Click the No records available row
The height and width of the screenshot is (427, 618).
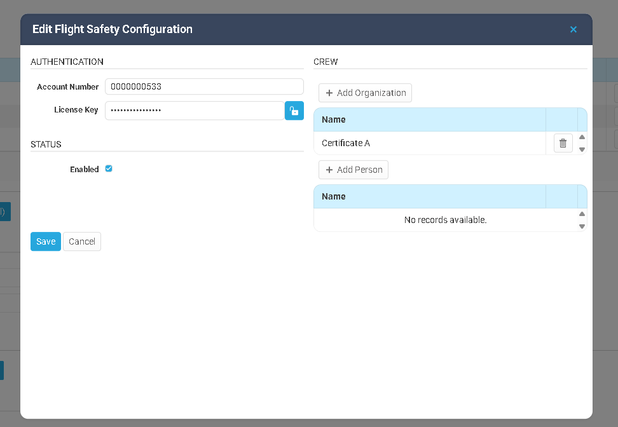(x=445, y=220)
